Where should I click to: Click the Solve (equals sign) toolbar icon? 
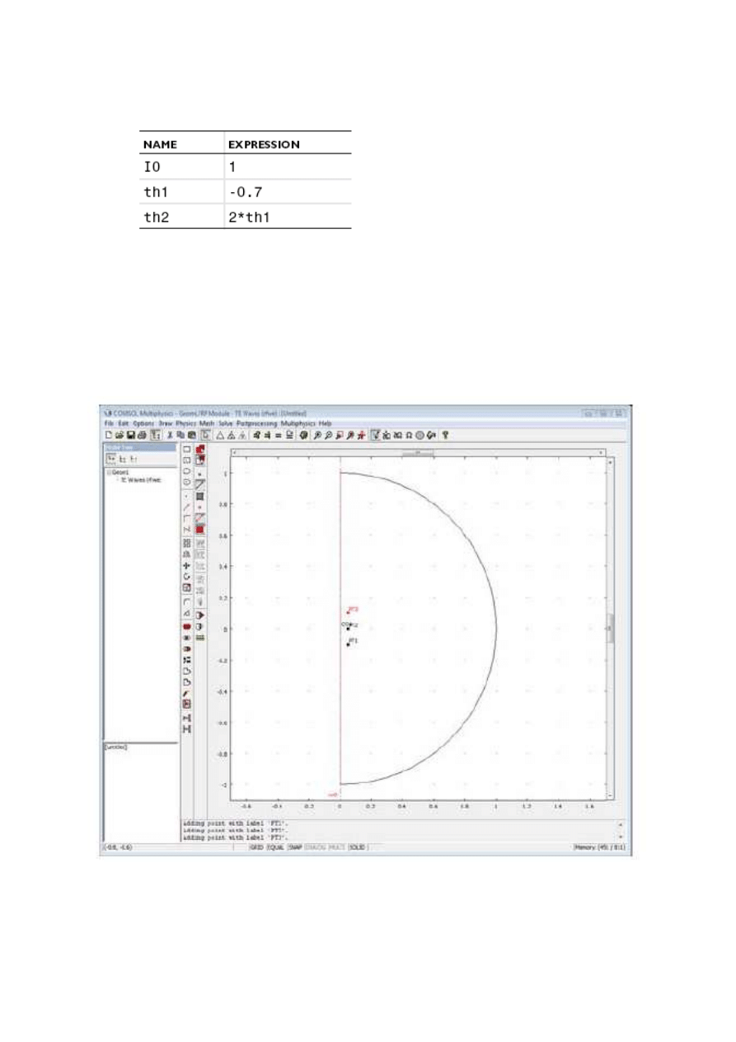(279, 434)
